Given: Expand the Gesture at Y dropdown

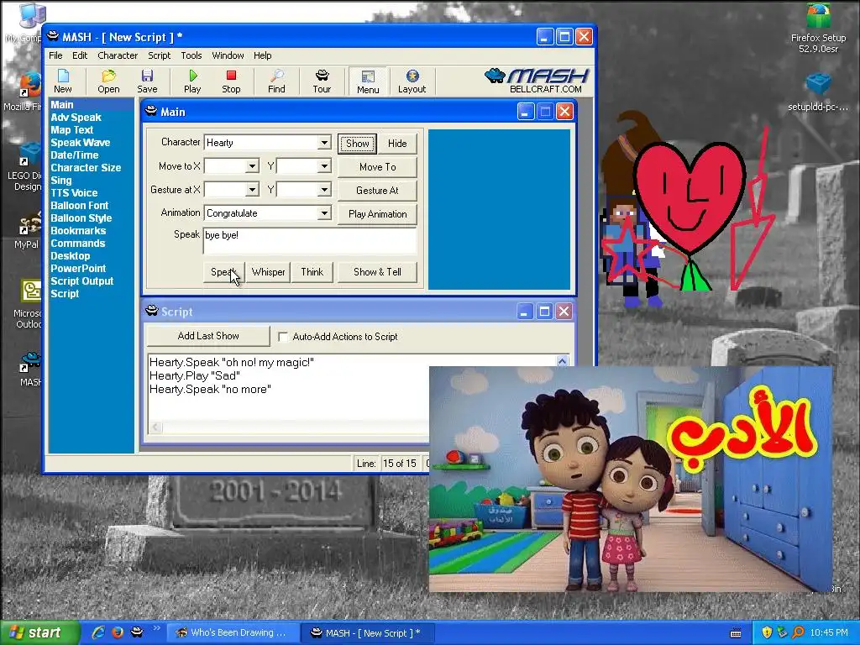Looking at the screenshot, I should point(324,190).
